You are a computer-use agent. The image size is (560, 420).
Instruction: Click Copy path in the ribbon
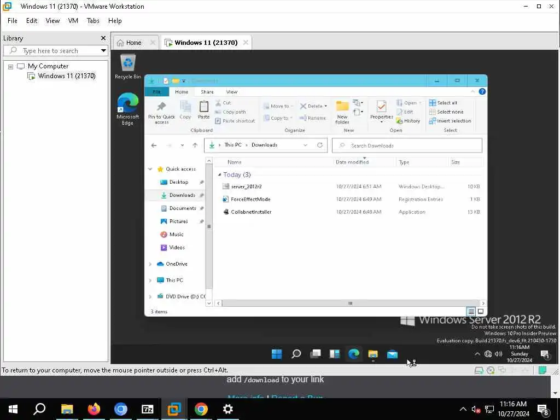[230, 112]
